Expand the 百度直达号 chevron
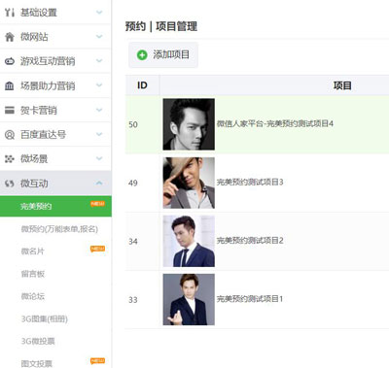Screen dimensions: 389x368 tap(99, 134)
